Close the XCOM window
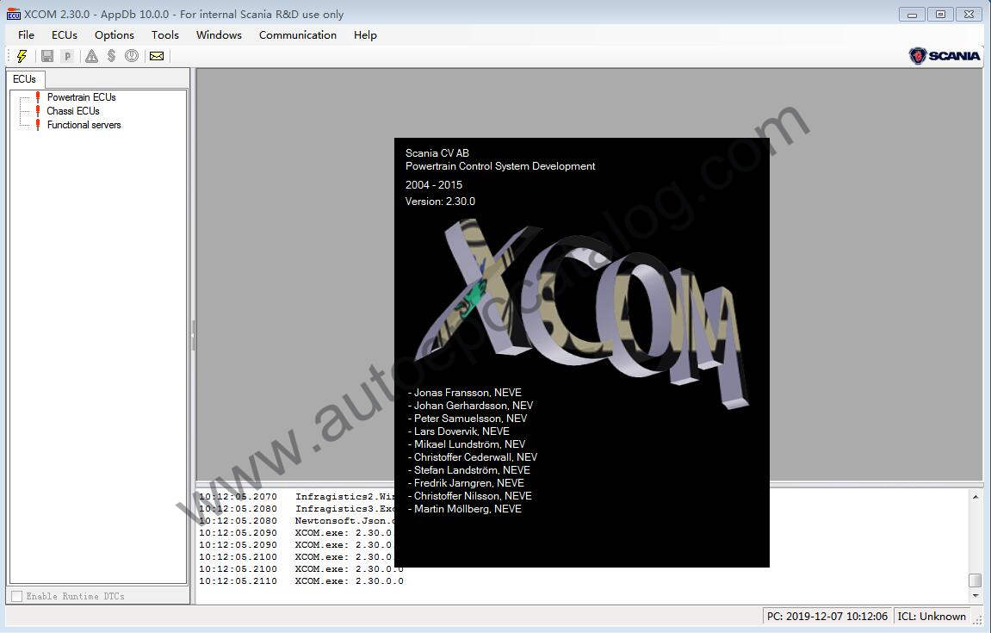Image resolution: width=991 pixels, height=633 pixels. tap(969, 14)
